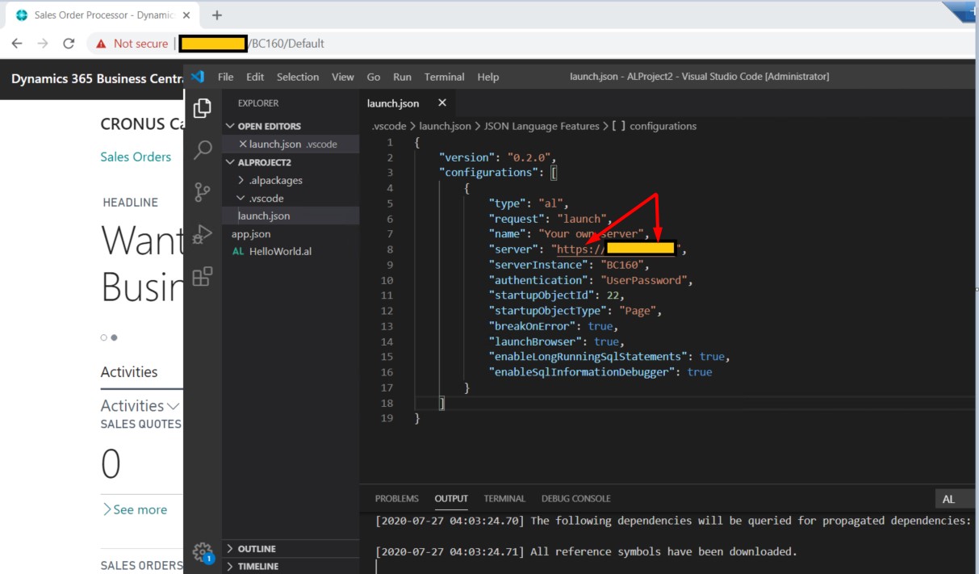The width and height of the screenshot is (979, 574).
Task: Switch to the TERMINAL panel tab
Action: [x=504, y=498]
